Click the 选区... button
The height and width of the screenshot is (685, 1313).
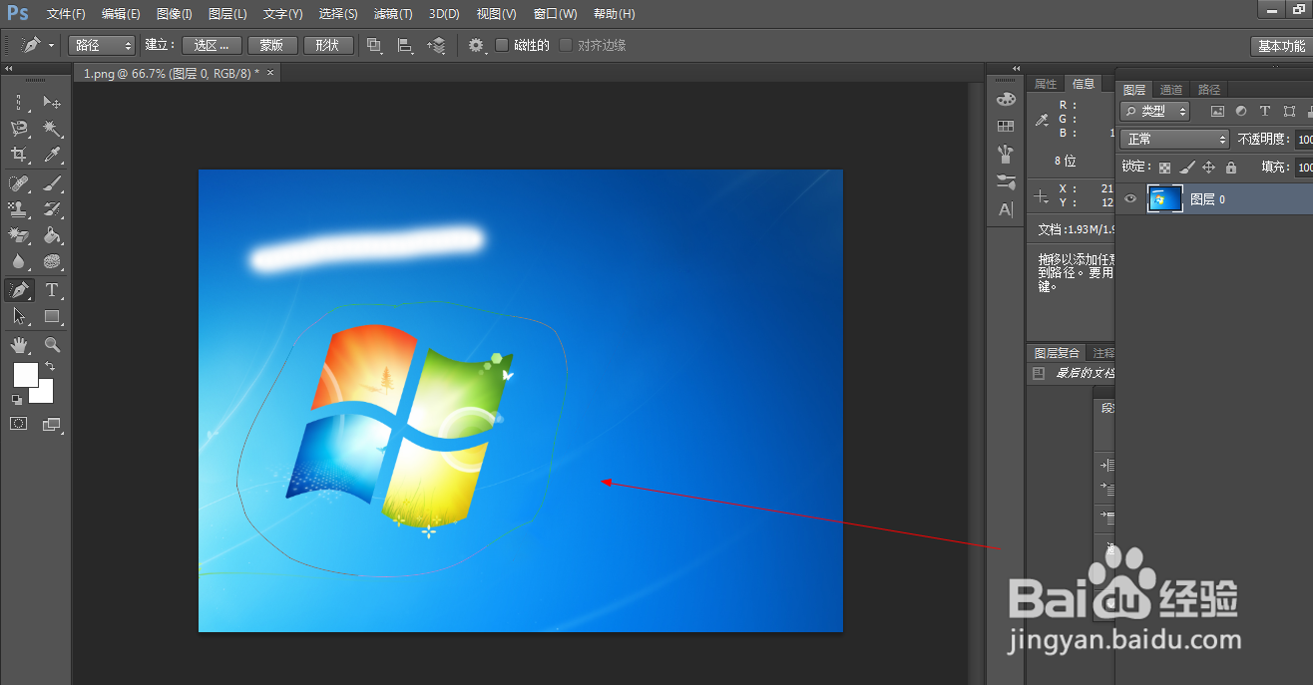[213, 45]
